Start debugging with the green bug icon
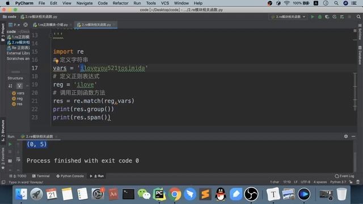This screenshot has height=204, width=363. [320, 16]
